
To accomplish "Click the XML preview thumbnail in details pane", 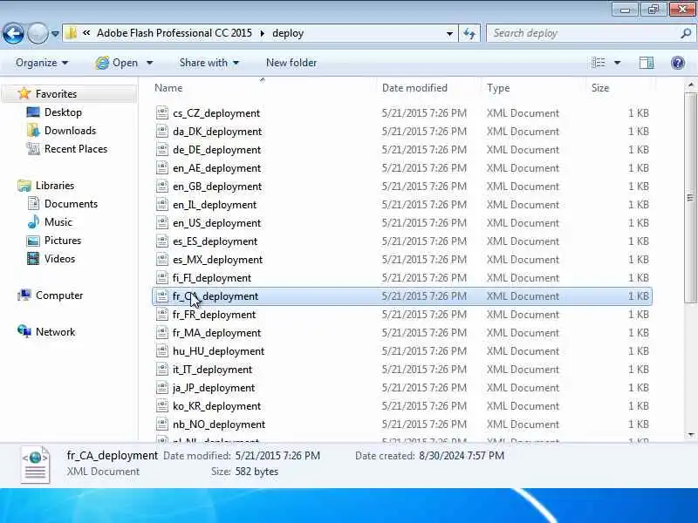I will [35, 465].
